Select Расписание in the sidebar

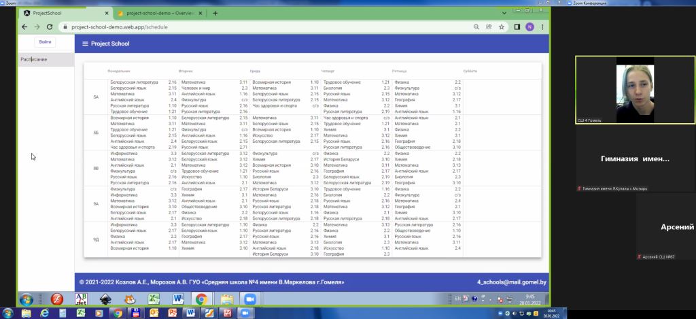(34, 60)
